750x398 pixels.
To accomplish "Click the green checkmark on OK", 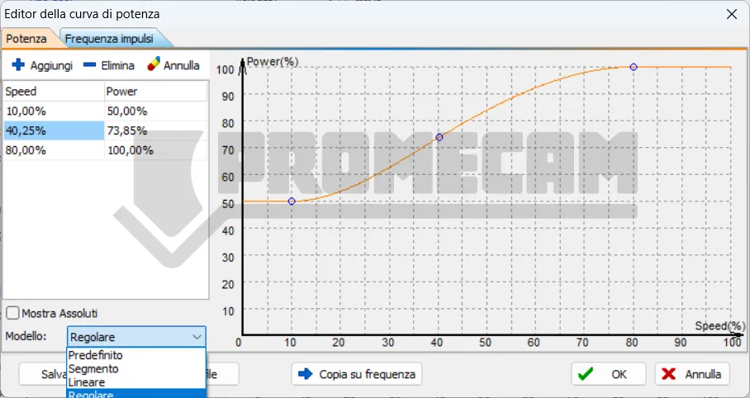I will pos(586,374).
